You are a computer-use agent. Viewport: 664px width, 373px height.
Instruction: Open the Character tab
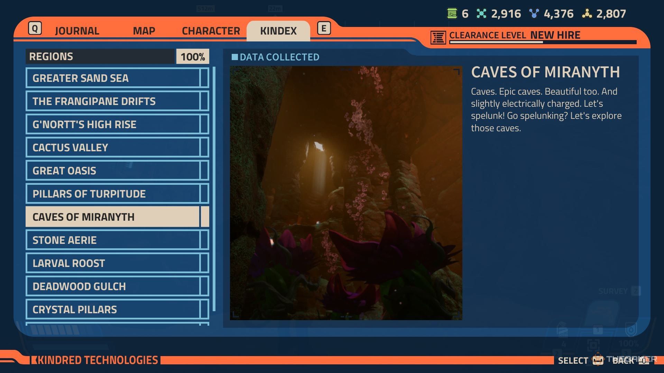tap(211, 31)
